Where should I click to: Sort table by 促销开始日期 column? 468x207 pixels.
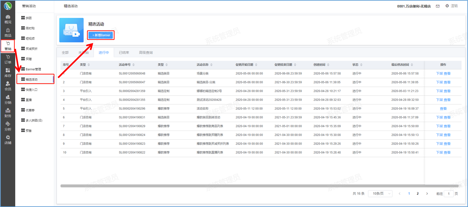pos(256,65)
